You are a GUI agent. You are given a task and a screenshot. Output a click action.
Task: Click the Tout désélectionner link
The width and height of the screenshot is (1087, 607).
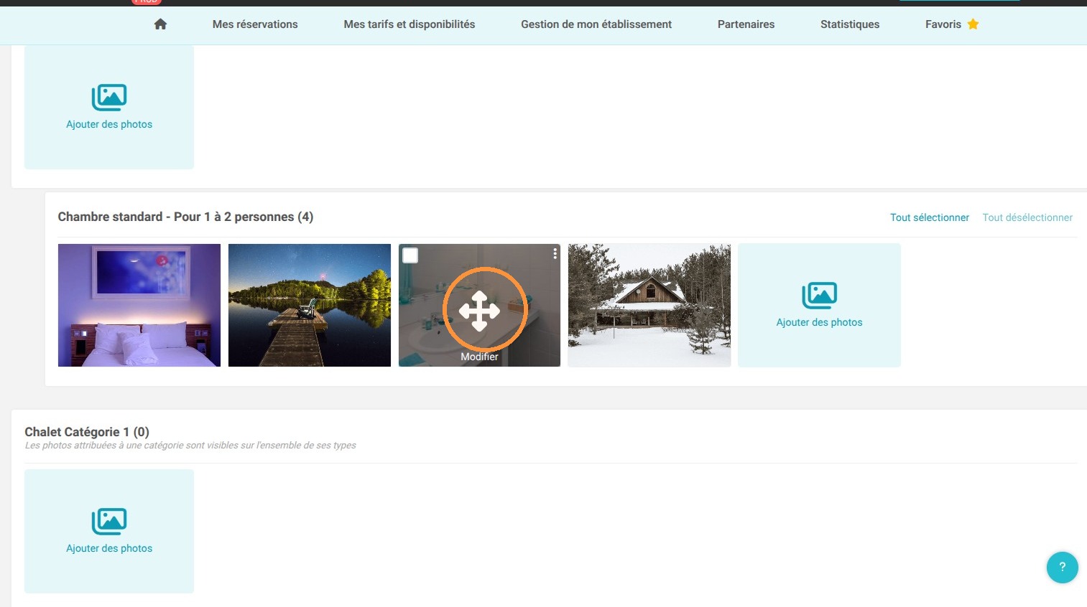point(1027,217)
